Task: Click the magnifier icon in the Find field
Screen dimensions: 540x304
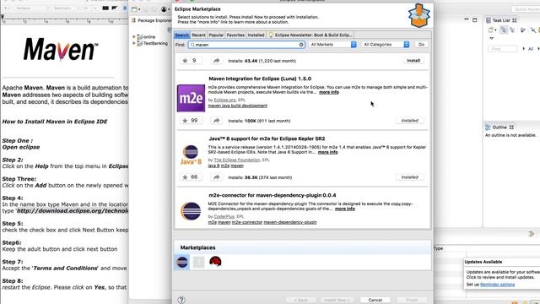Action: pos(192,45)
